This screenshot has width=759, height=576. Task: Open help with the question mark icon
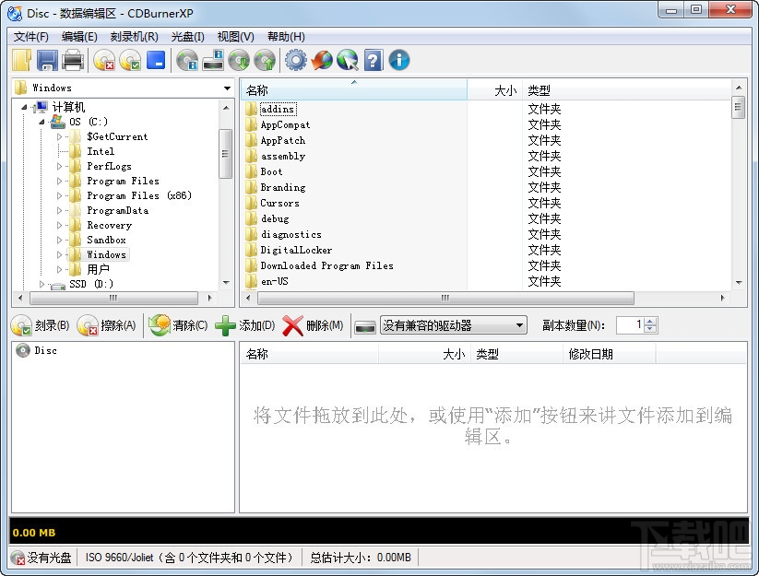[x=374, y=61]
